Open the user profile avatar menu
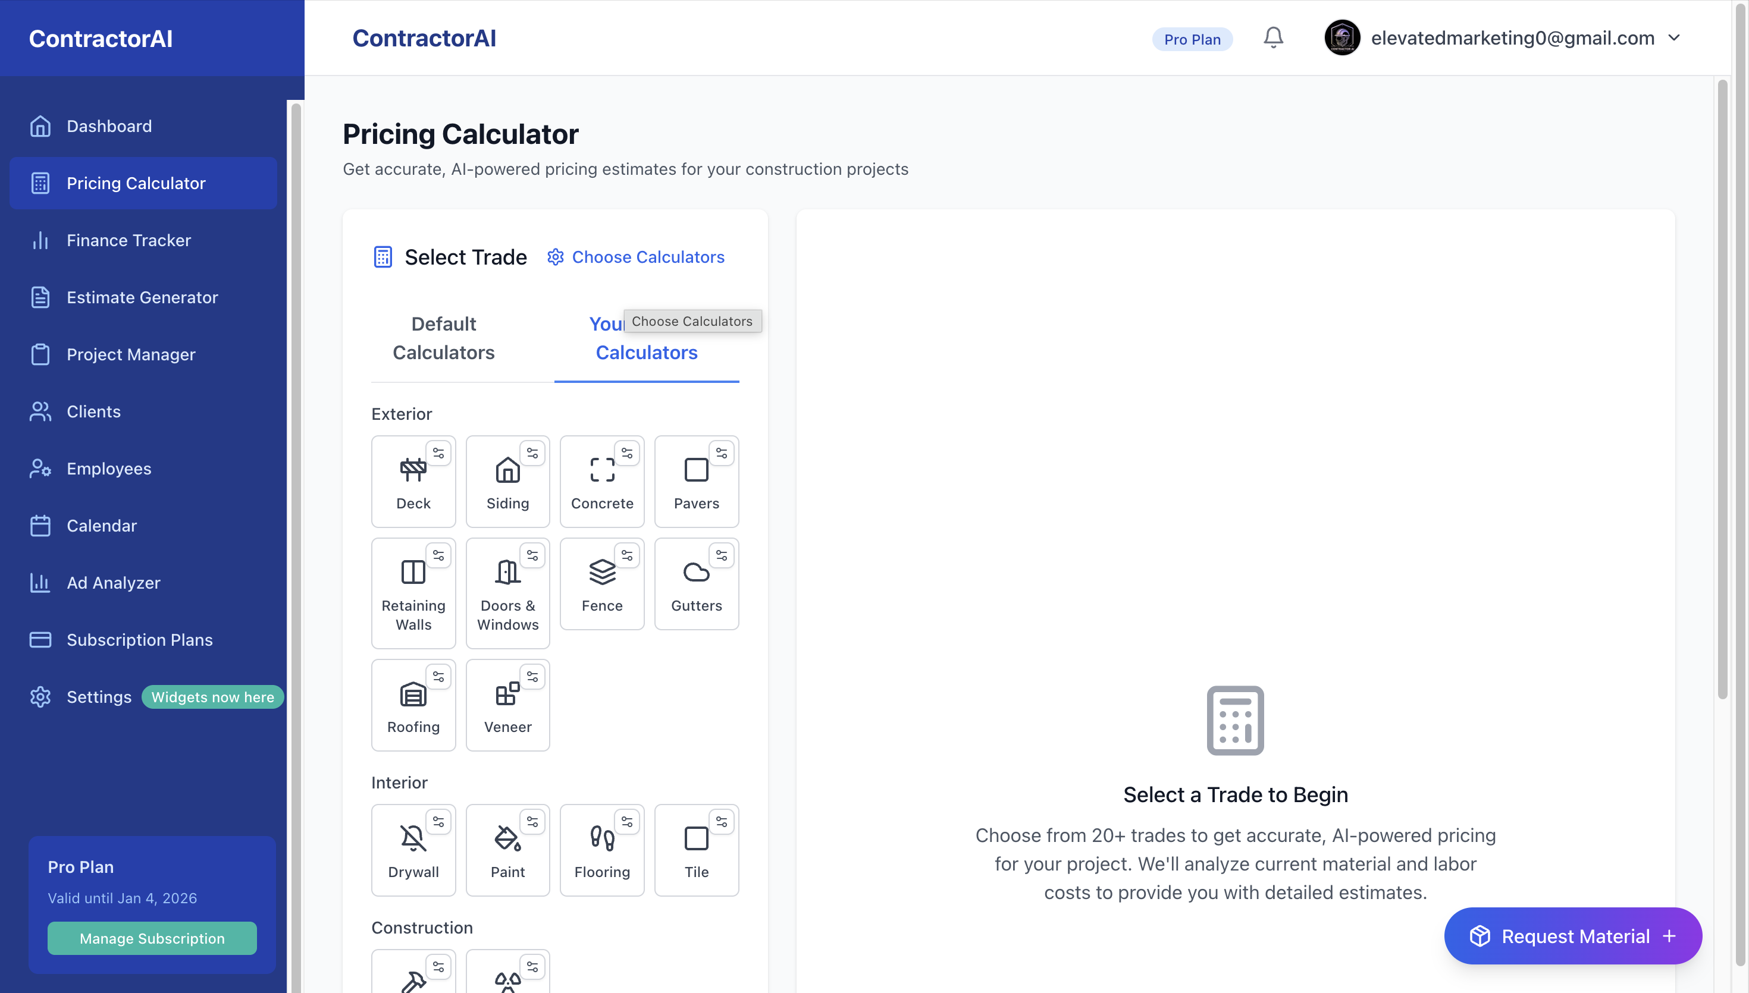The image size is (1749, 993). point(1341,37)
